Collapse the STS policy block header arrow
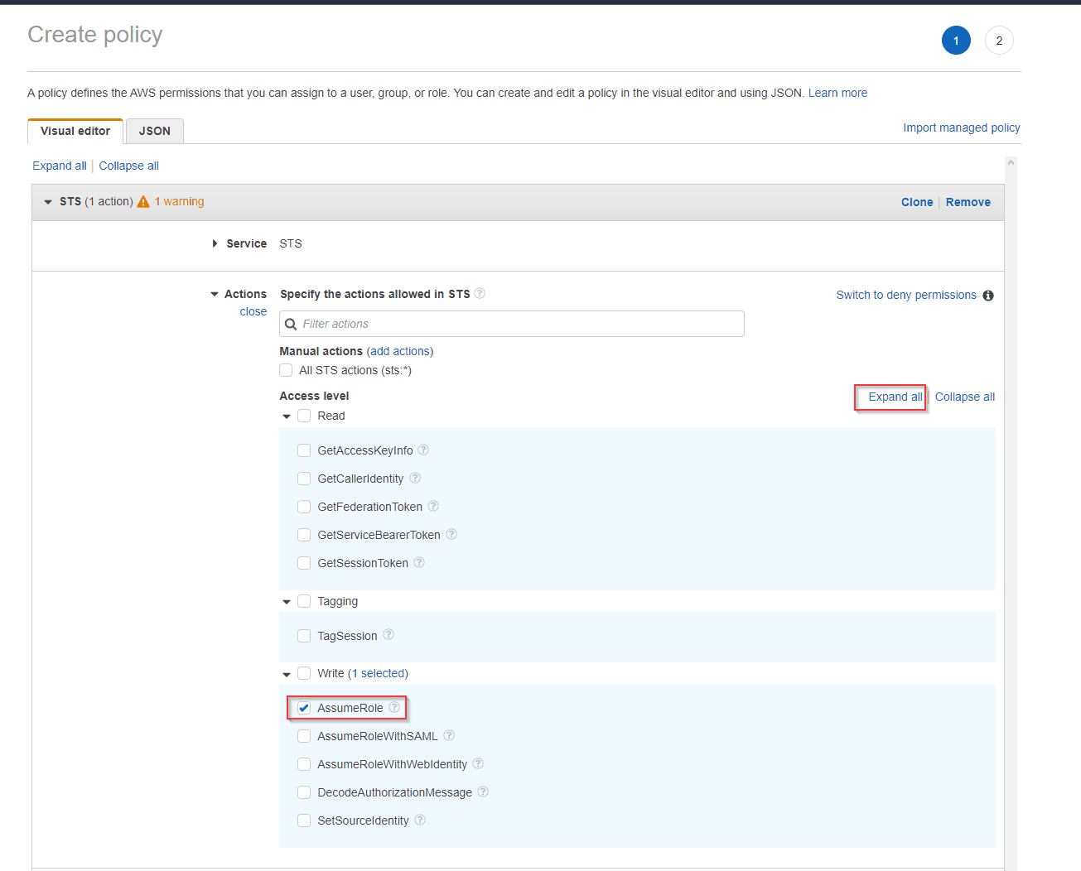The image size is (1081, 871). click(x=48, y=202)
